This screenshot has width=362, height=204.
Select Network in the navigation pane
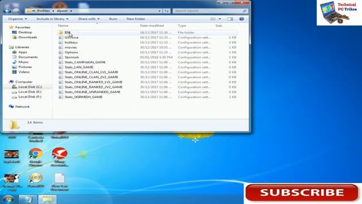(23, 107)
